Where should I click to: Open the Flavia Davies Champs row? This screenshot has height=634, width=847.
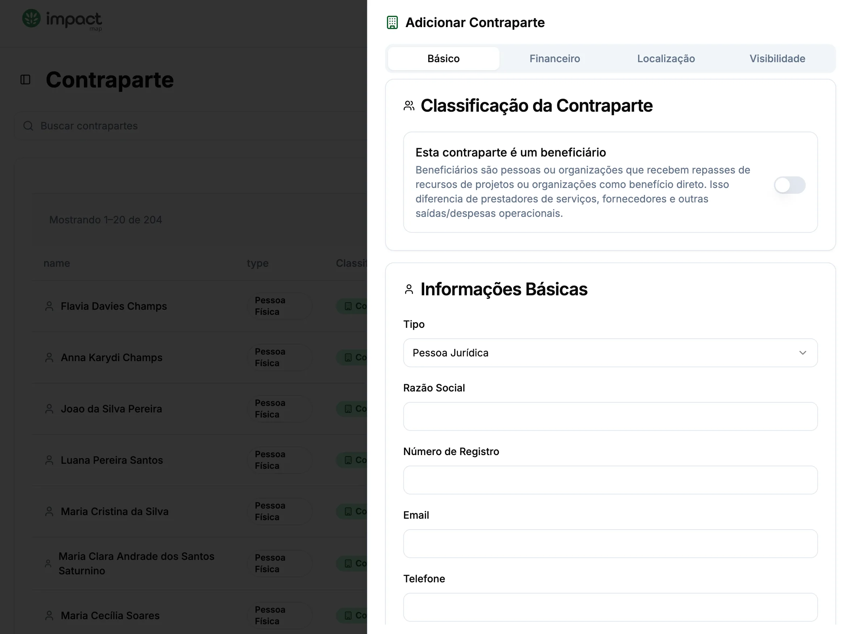199,306
